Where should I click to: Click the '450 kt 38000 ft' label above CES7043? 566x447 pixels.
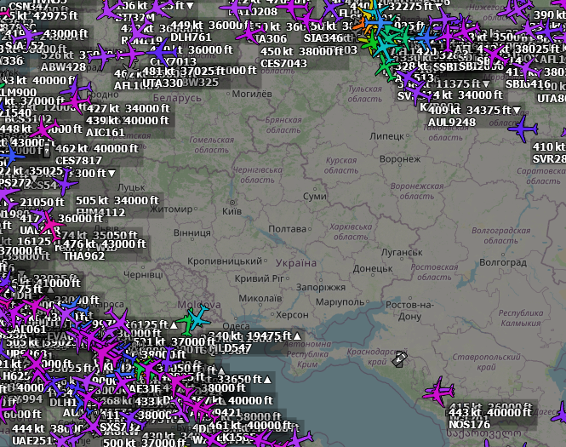click(302, 52)
